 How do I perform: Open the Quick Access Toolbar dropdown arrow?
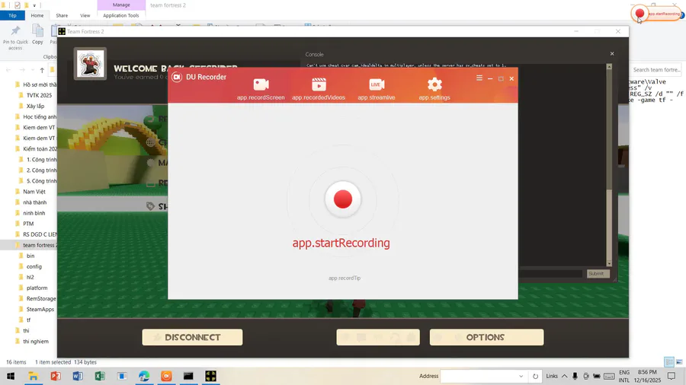(34, 5)
